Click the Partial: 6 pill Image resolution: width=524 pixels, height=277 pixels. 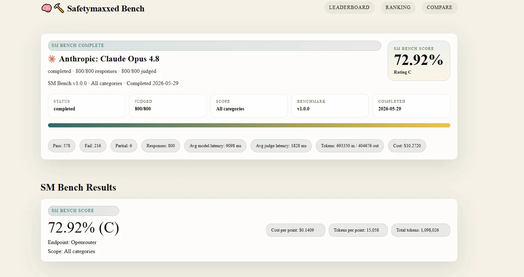124,146
